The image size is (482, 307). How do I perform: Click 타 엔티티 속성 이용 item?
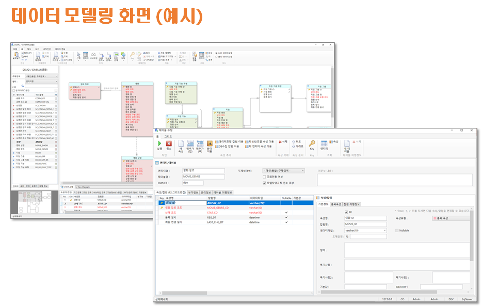click(x=258, y=147)
